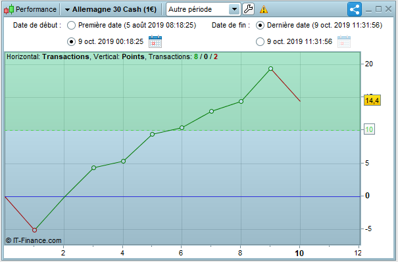Expand the Allemagne 30 Cash instrument menu
The height and width of the screenshot is (262, 398).
click(x=111, y=9)
